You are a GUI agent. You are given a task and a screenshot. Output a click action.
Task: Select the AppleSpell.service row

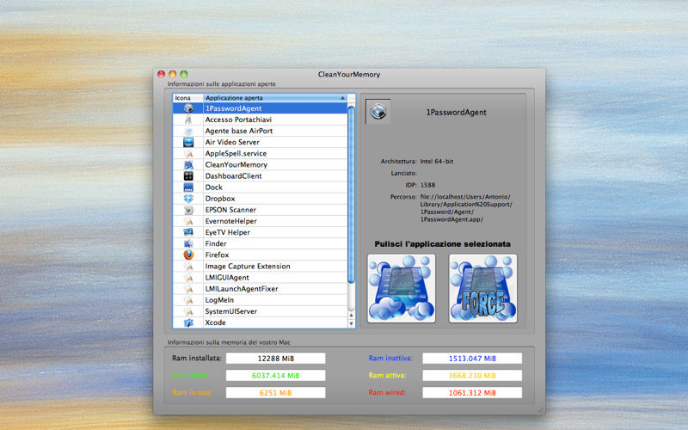[x=261, y=154]
